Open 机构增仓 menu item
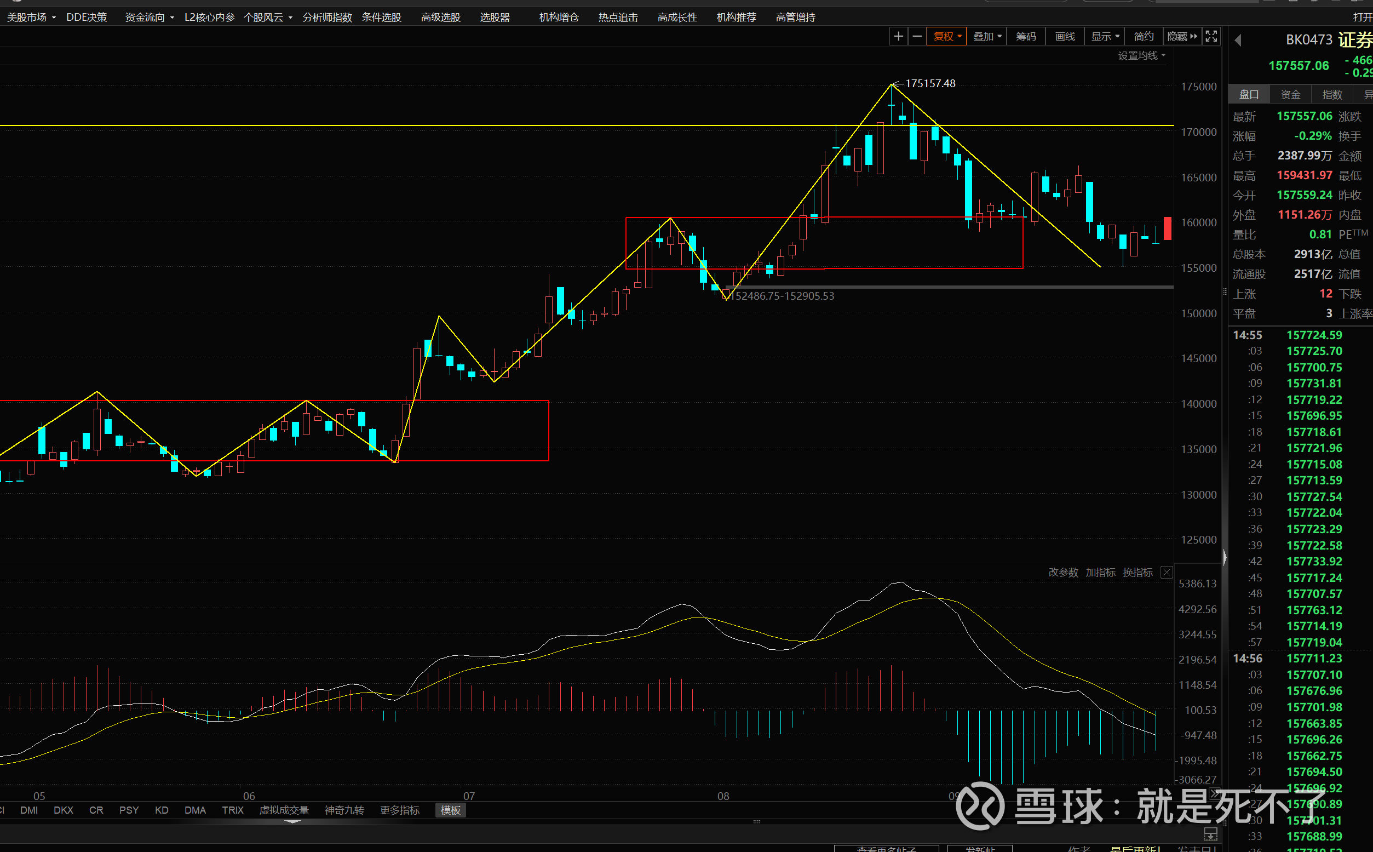 pyautogui.click(x=558, y=18)
